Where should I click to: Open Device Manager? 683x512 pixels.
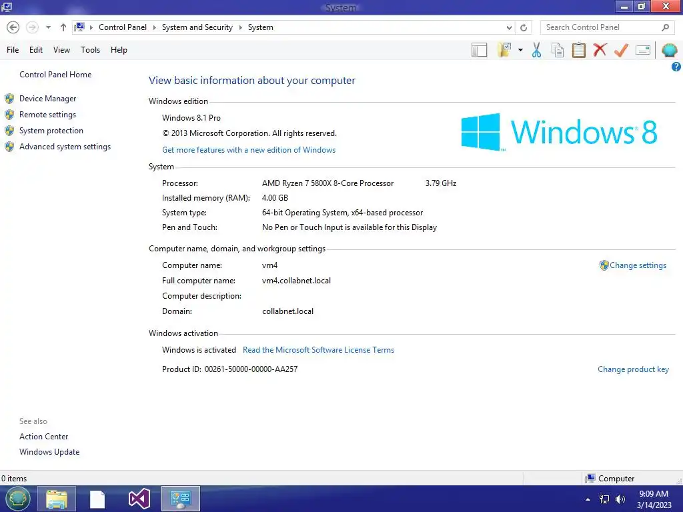click(x=47, y=99)
